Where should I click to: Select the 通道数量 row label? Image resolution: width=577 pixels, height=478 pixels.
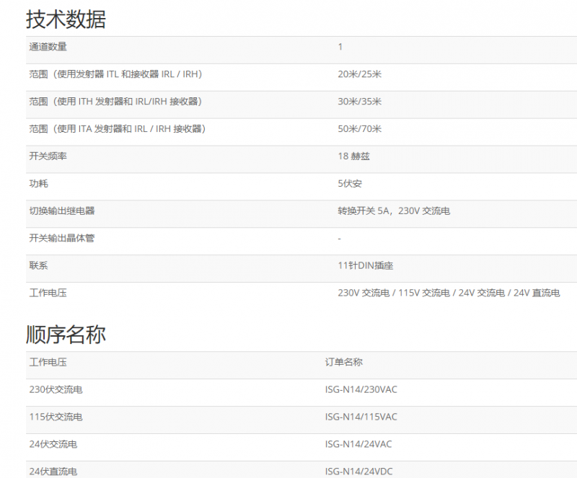[x=48, y=47]
